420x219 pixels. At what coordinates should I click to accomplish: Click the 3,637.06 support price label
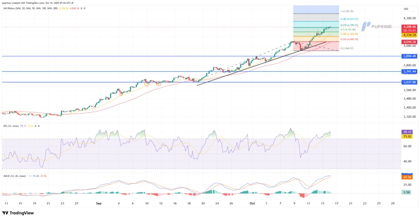tap(409, 82)
